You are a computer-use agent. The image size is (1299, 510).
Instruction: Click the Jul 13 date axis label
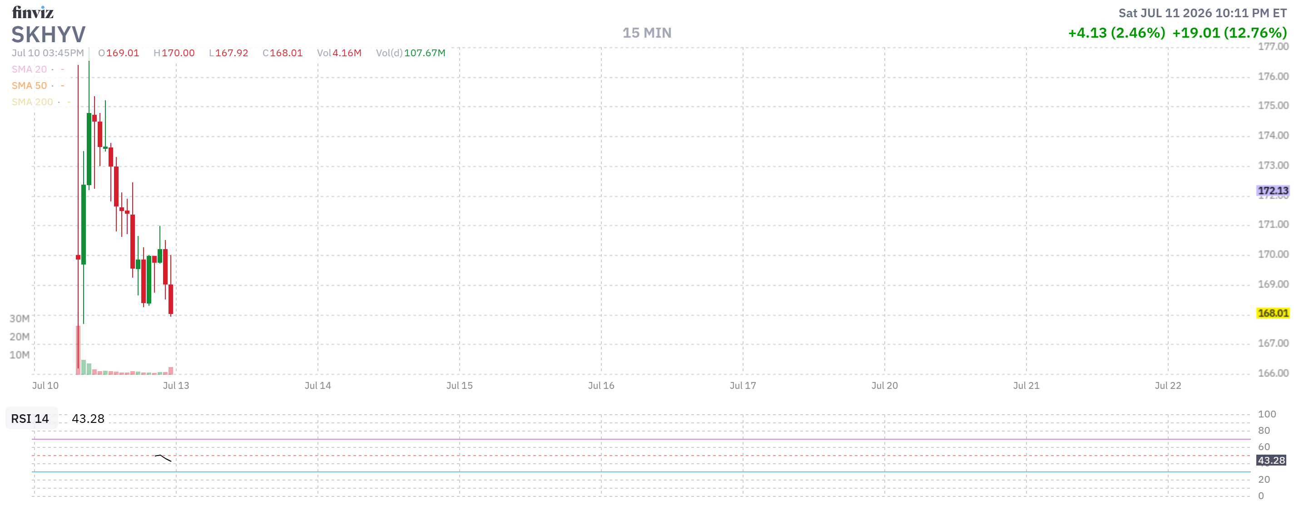coord(176,386)
